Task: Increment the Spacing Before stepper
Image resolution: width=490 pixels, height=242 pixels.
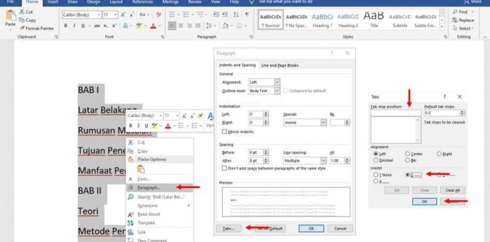Action: click(266, 151)
